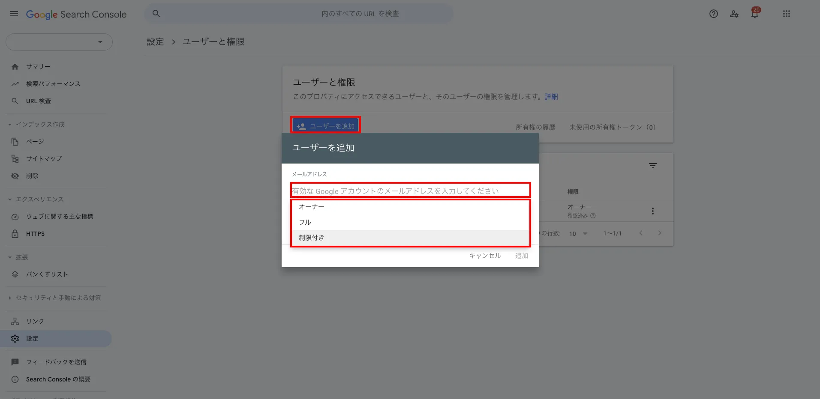The width and height of the screenshot is (820, 399).
Task: Select 制限付き permission option
Action: [x=411, y=238]
